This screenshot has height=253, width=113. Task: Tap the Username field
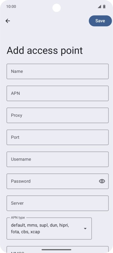58,159
